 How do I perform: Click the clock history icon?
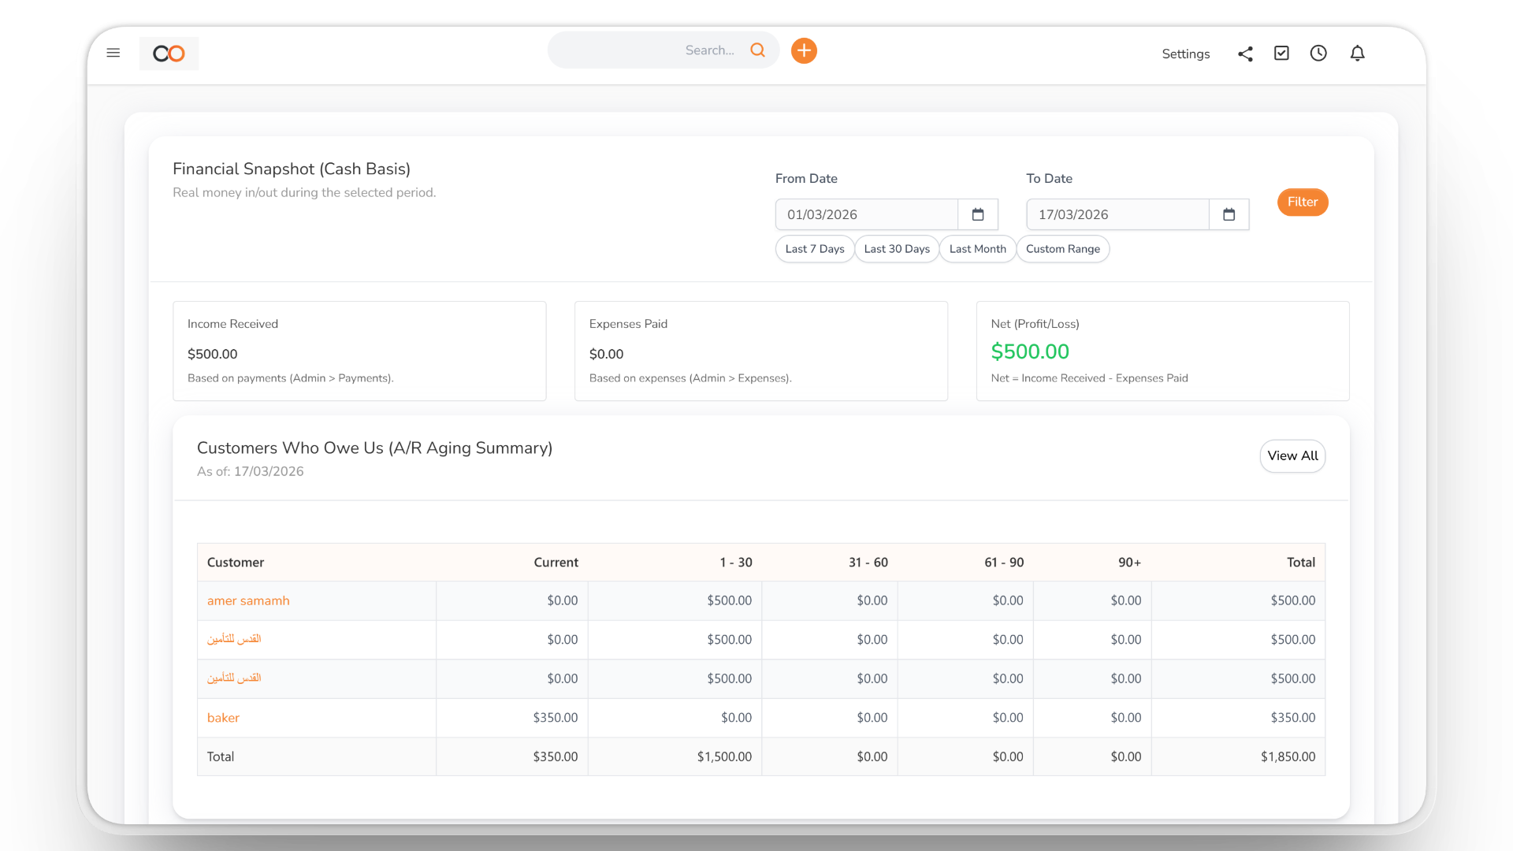point(1318,53)
